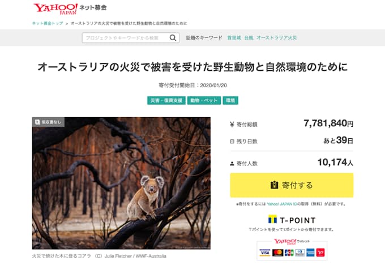
Task: Click the 寄付する donate button
Action: (292, 185)
